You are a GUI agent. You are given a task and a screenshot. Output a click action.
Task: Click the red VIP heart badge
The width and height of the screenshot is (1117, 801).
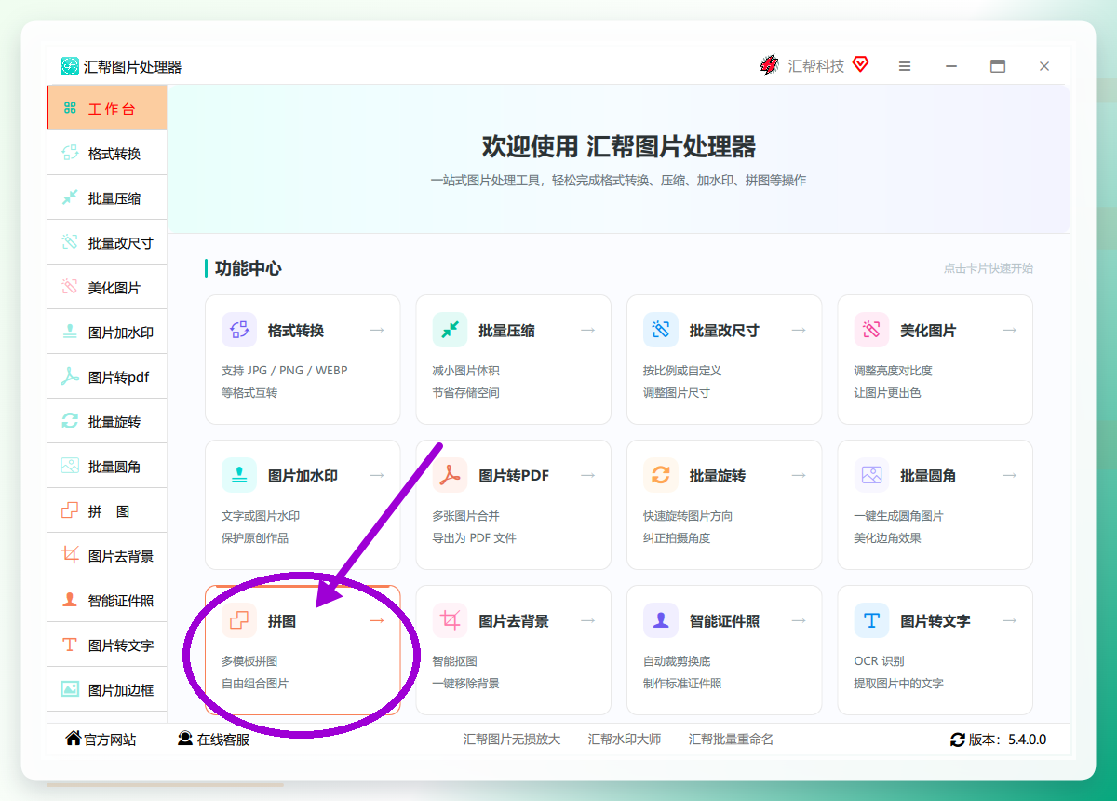pos(860,64)
